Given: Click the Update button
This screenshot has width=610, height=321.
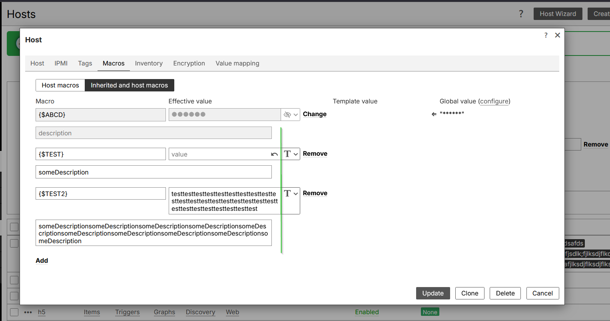Looking at the screenshot, I should 433,293.
